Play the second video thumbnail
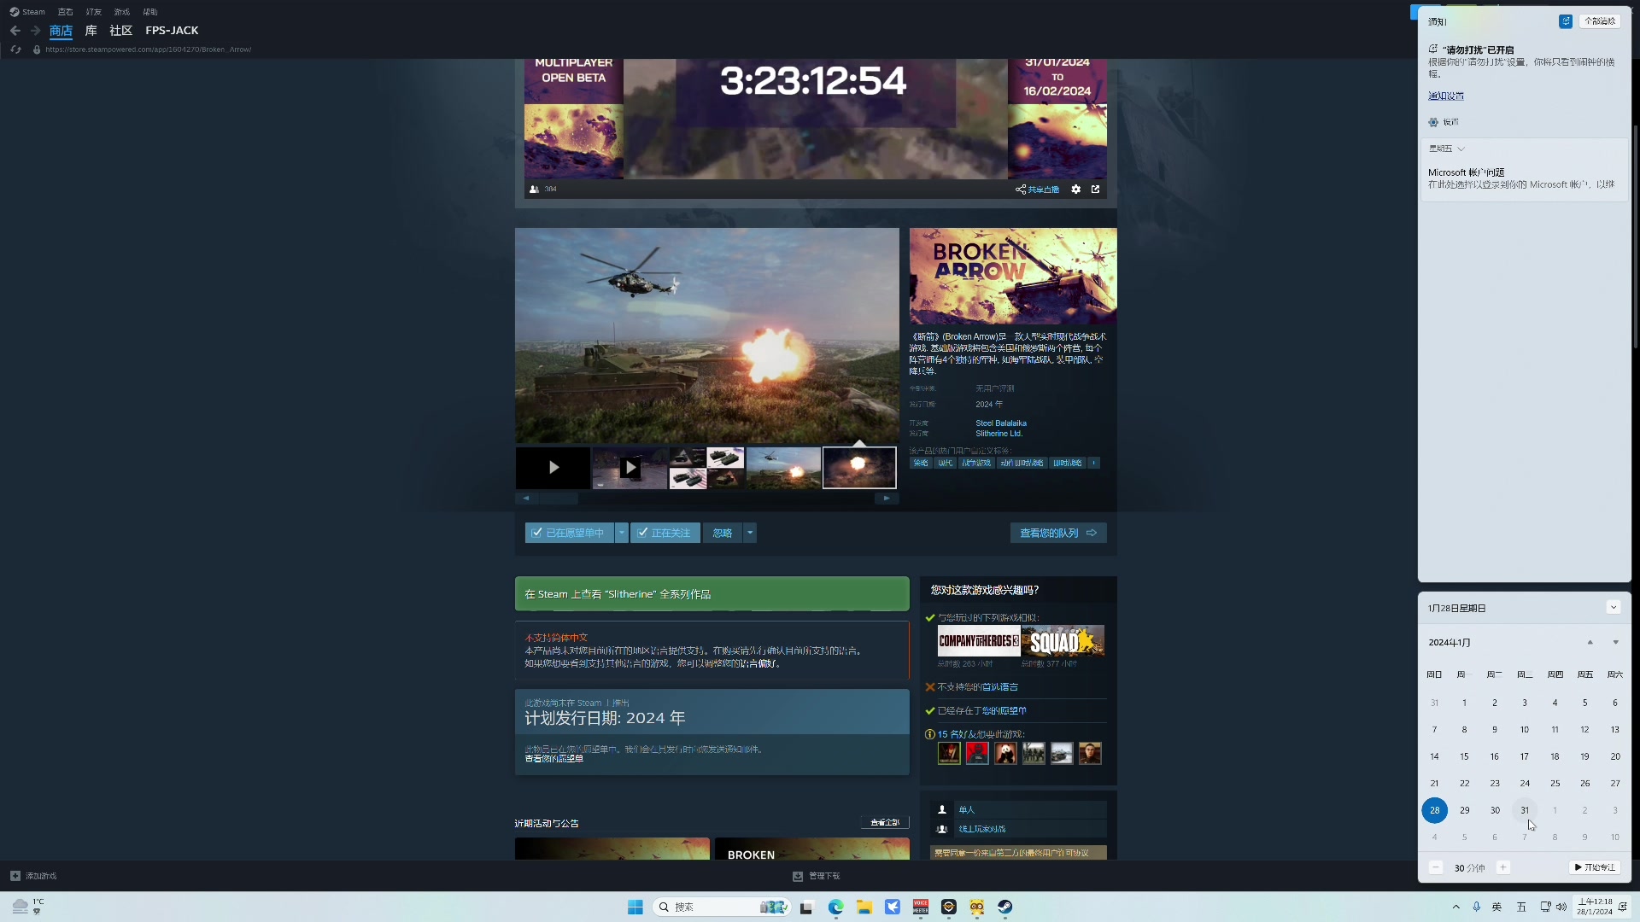 (630, 468)
